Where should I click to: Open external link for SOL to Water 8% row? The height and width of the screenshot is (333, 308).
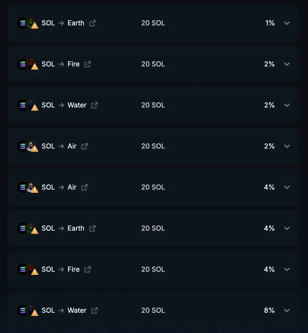click(94, 310)
